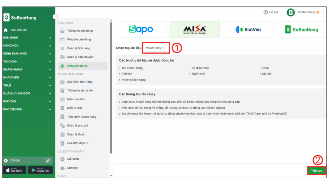This screenshot has width=329, height=185.
Task: Select the KiotViet source card
Action: (x=248, y=29)
